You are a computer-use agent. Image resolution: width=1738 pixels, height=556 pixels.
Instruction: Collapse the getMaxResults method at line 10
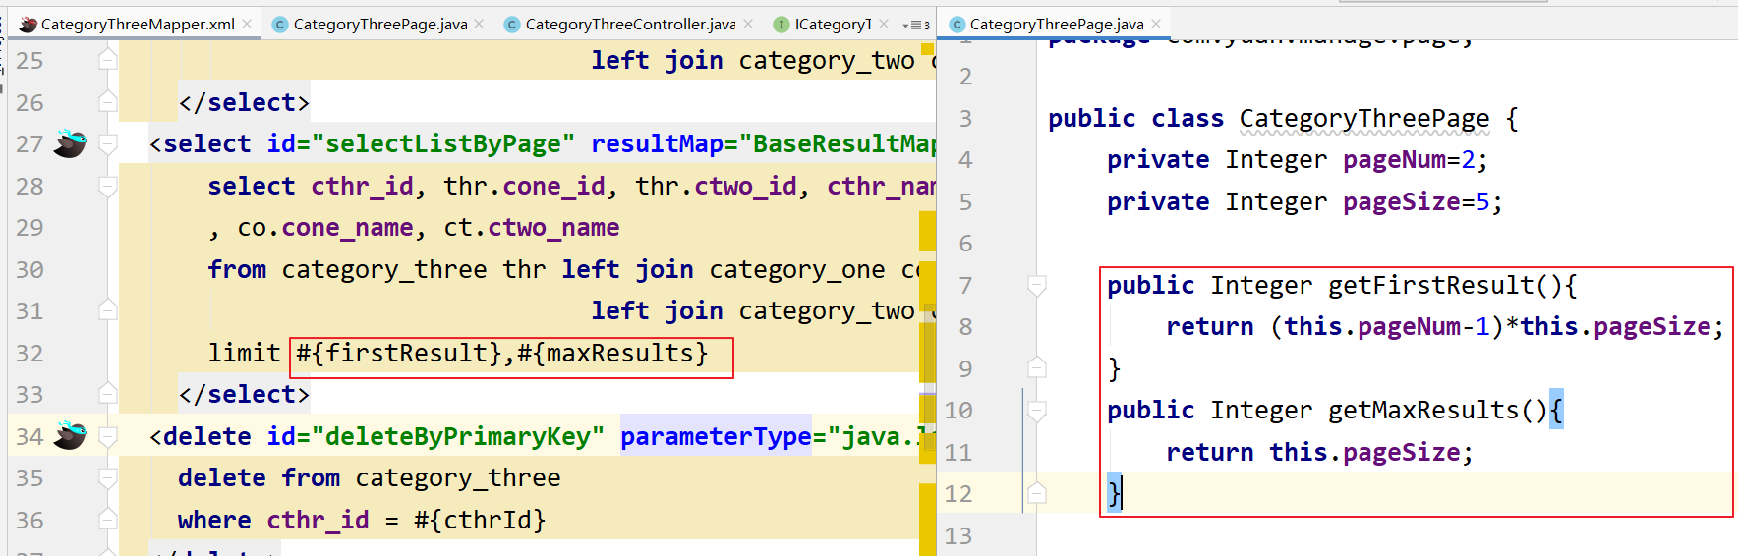click(x=1036, y=411)
